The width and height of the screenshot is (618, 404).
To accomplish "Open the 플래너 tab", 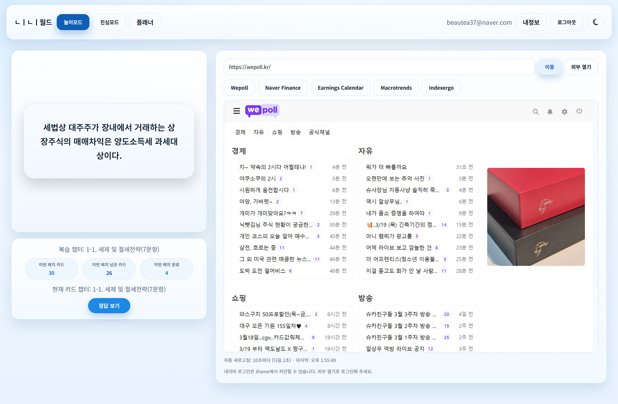I will click(x=145, y=22).
